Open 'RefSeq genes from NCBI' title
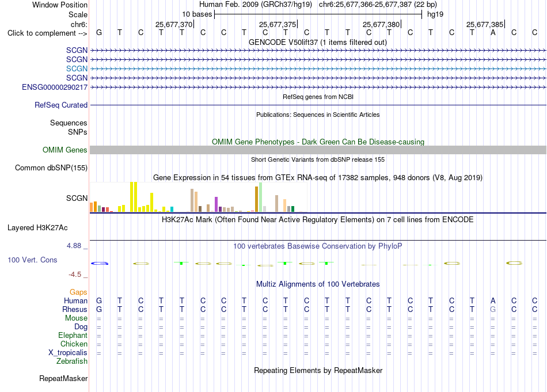Image resolution: width=547 pixels, height=392 pixels. (x=318, y=97)
